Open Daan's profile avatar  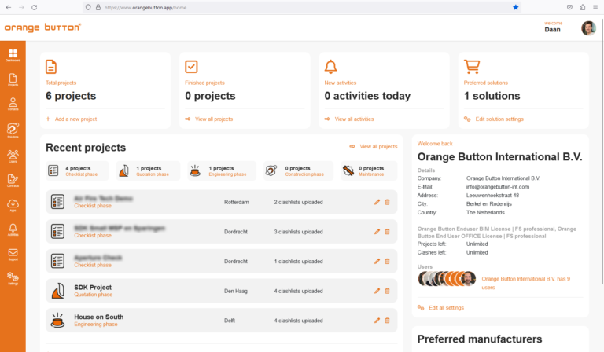pos(588,27)
